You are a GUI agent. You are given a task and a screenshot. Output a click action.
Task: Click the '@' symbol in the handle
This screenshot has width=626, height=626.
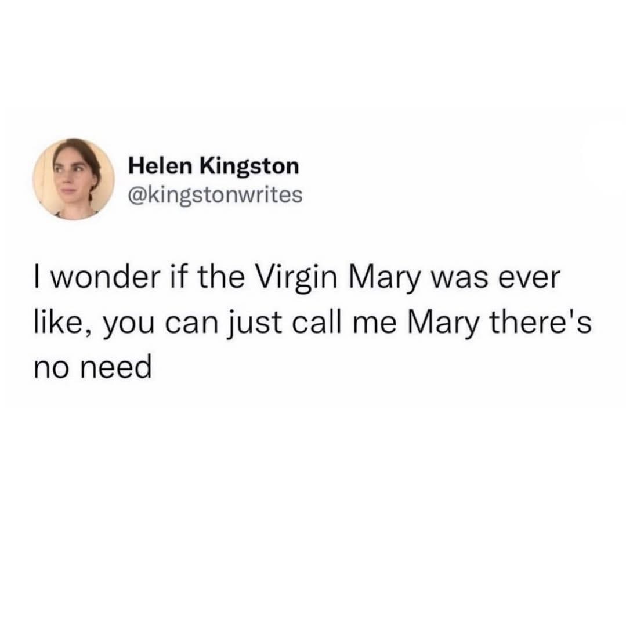click(136, 196)
